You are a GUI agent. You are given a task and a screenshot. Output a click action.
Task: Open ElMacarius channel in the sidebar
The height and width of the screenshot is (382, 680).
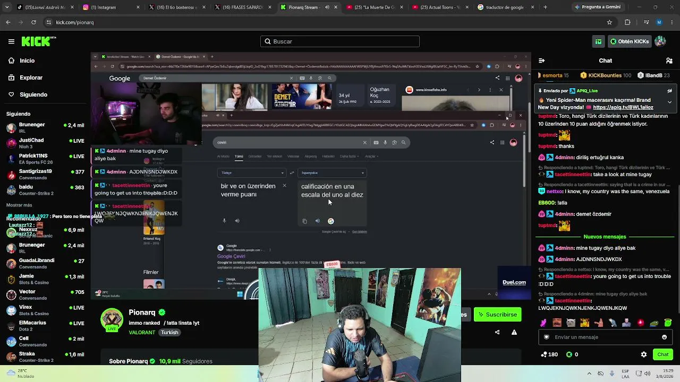click(x=45, y=325)
